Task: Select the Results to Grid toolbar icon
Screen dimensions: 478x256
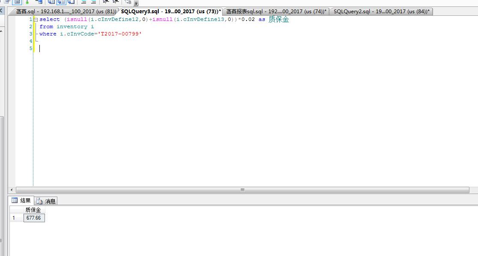Action: point(61,2)
